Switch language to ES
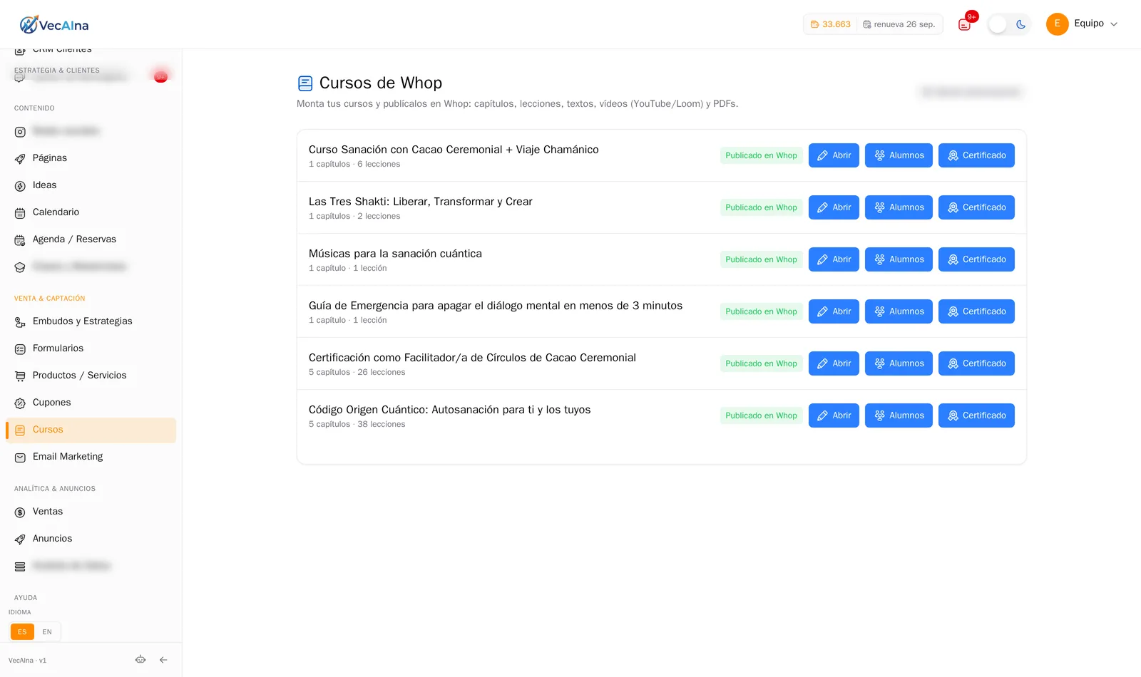 pyautogui.click(x=22, y=632)
